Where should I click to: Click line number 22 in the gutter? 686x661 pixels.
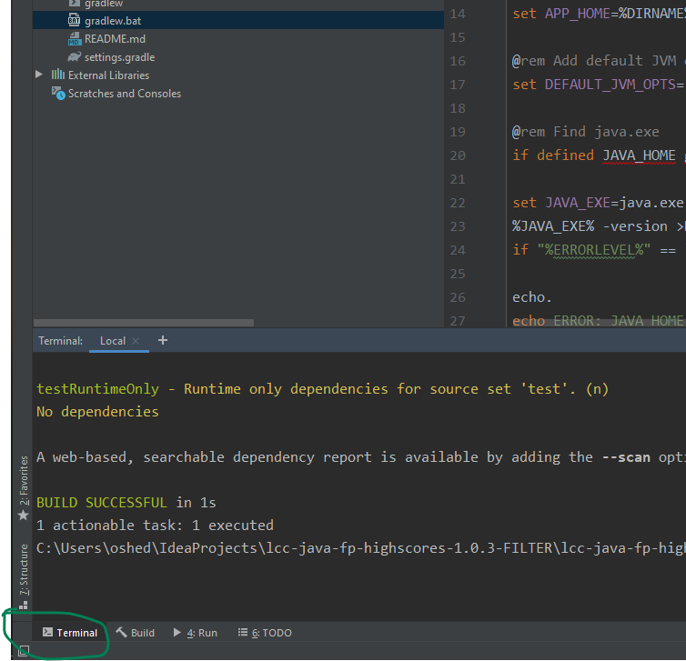point(458,203)
